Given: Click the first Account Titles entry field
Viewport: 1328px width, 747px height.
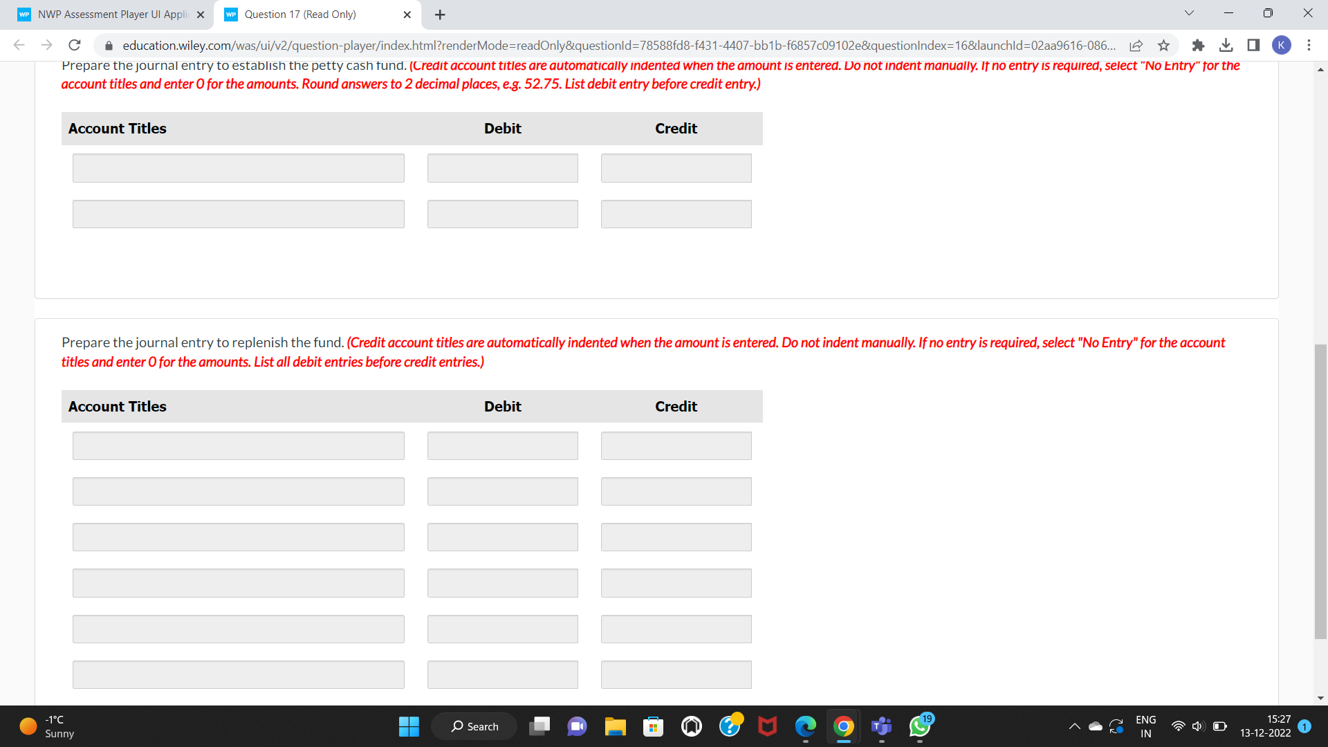Looking at the screenshot, I should [x=238, y=167].
